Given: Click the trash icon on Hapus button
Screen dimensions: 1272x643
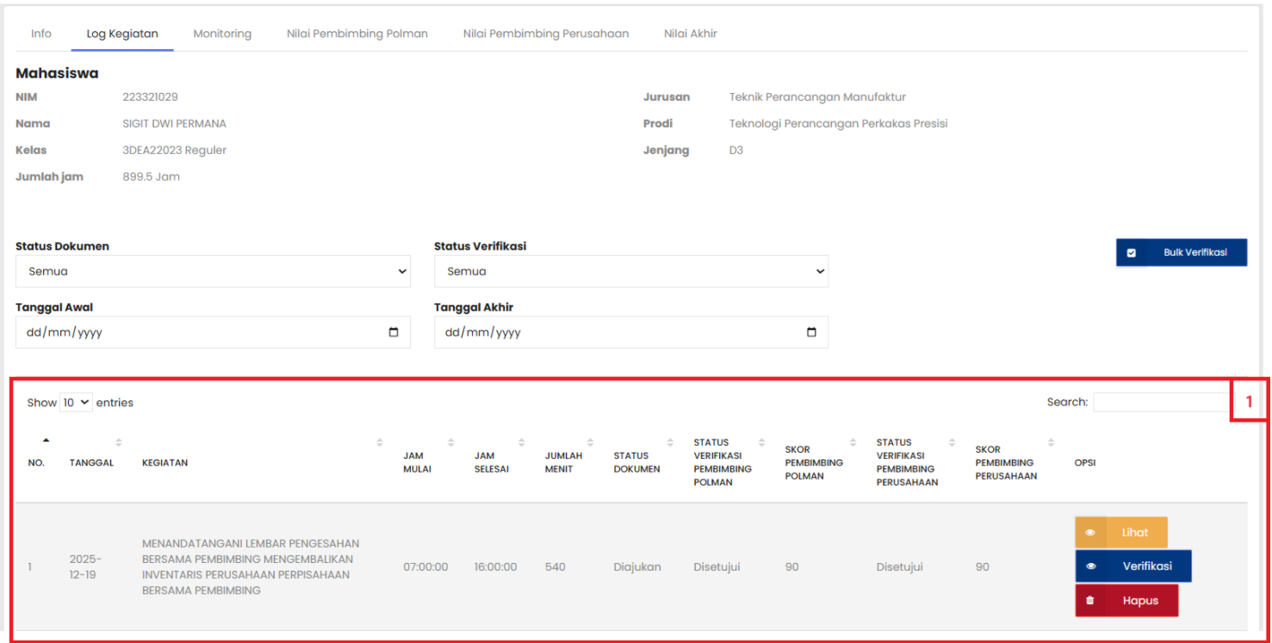Looking at the screenshot, I should 1090,601.
